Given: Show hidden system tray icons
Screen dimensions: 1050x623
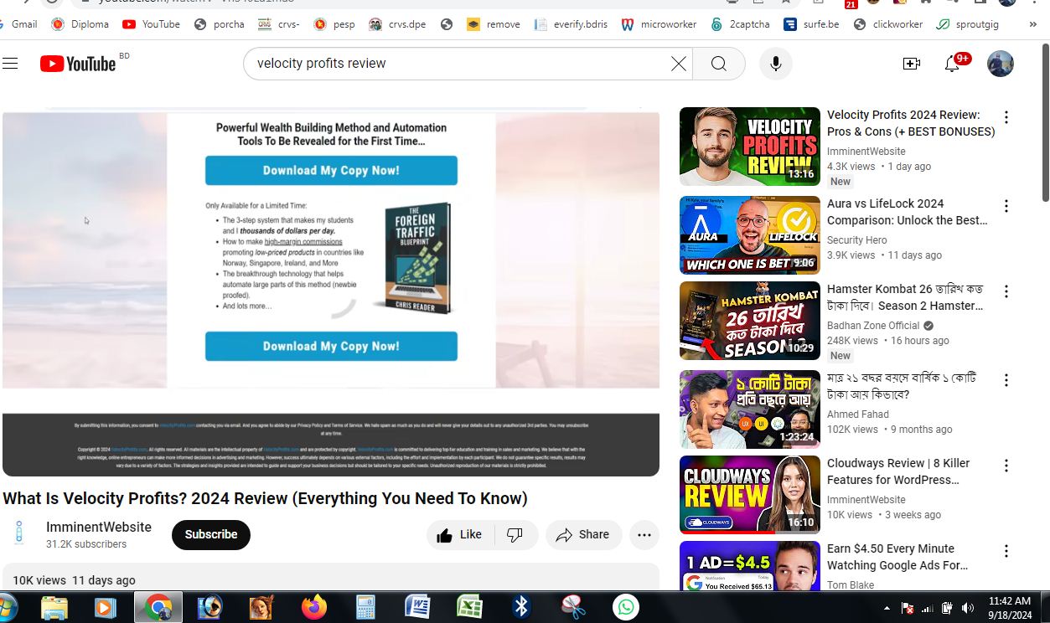Looking at the screenshot, I should pos(887,608).
